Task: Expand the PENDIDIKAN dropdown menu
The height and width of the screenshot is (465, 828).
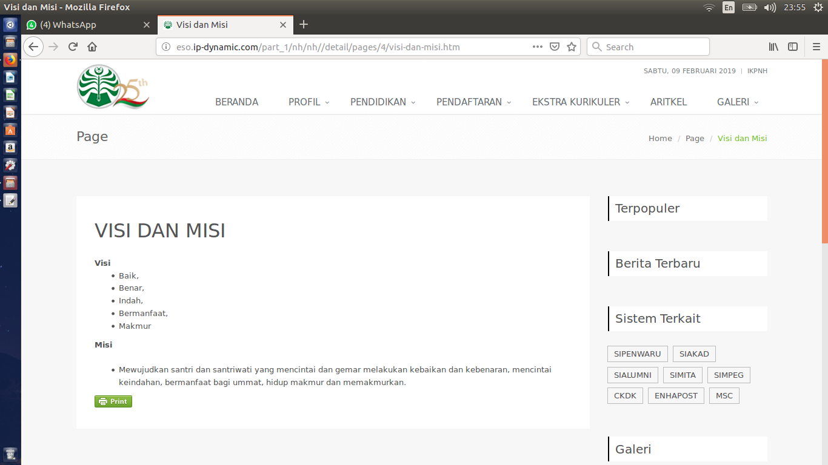Action: pos(382,102)
